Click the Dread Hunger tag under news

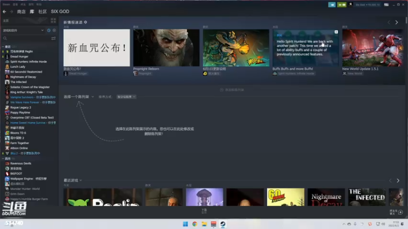pos(75,74)
